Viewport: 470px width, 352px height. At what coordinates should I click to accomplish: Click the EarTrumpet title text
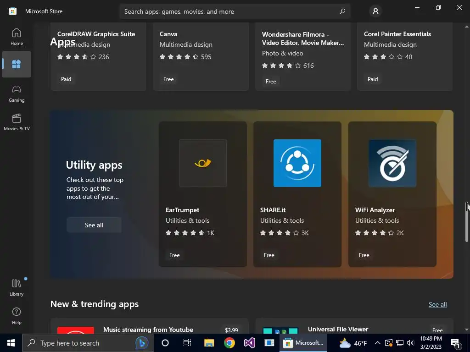tap(182, 210)
